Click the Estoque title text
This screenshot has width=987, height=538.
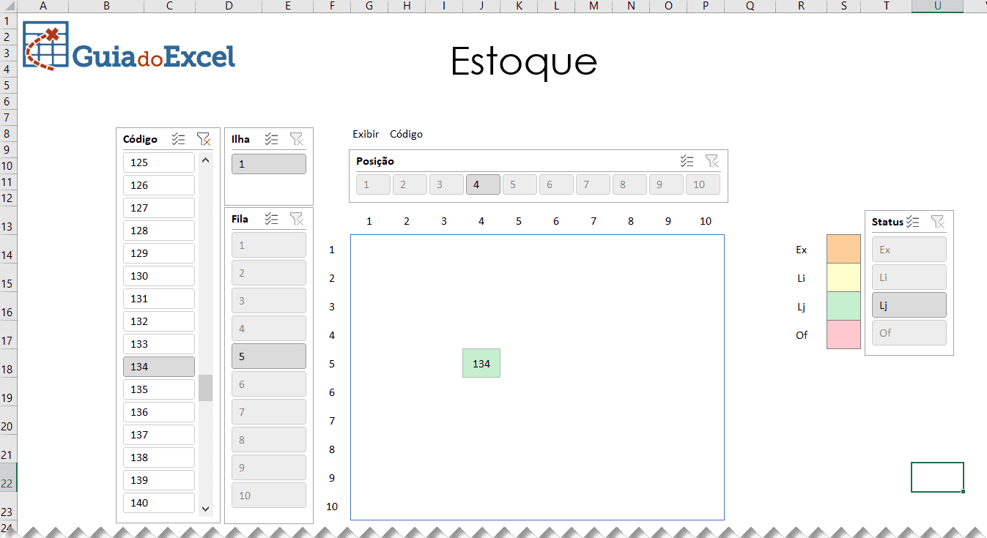524,61
